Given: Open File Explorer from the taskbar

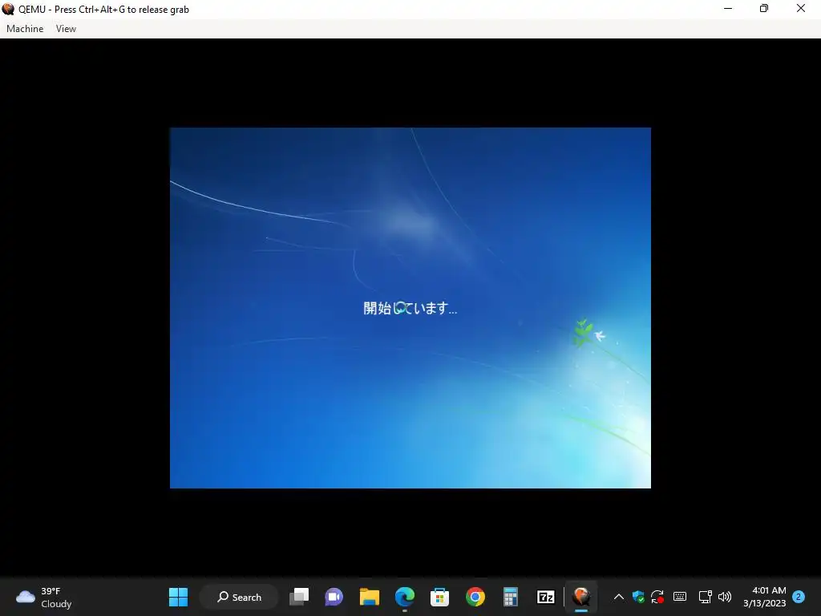Looking at the screenshot, I should click(x=369, y=597).
